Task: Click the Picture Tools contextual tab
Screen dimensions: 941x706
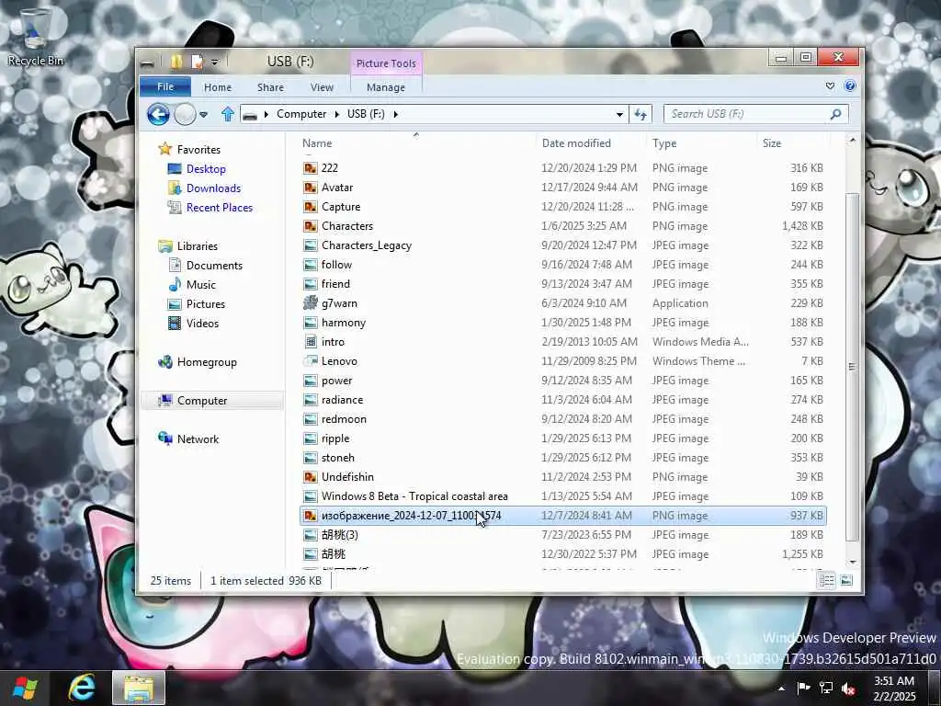Action: point(386,63)
